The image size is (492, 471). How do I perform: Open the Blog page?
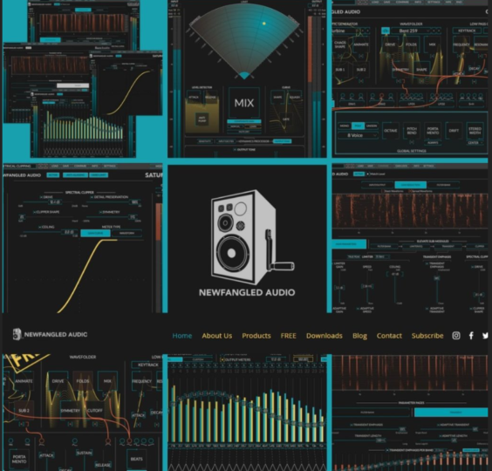coord(359,336)
